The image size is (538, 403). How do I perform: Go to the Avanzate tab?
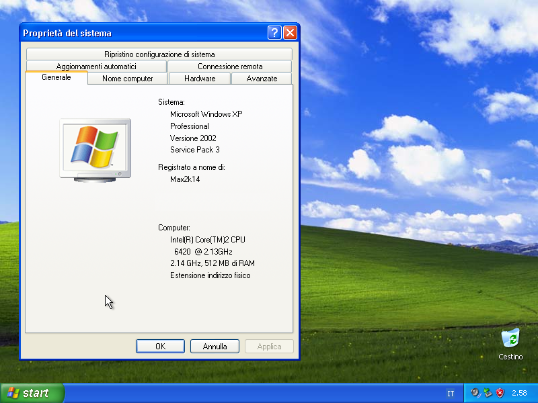(262, 79)
